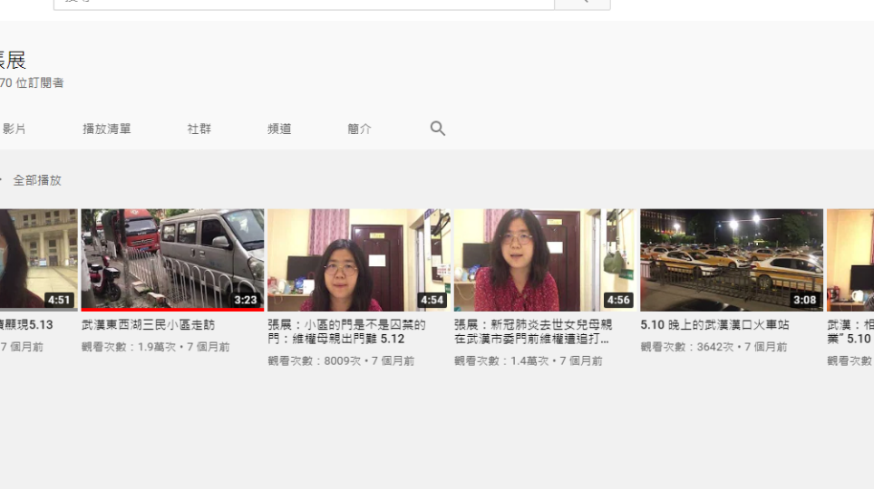
Task: Select the 社群 tab
Action: click(199, 129)
